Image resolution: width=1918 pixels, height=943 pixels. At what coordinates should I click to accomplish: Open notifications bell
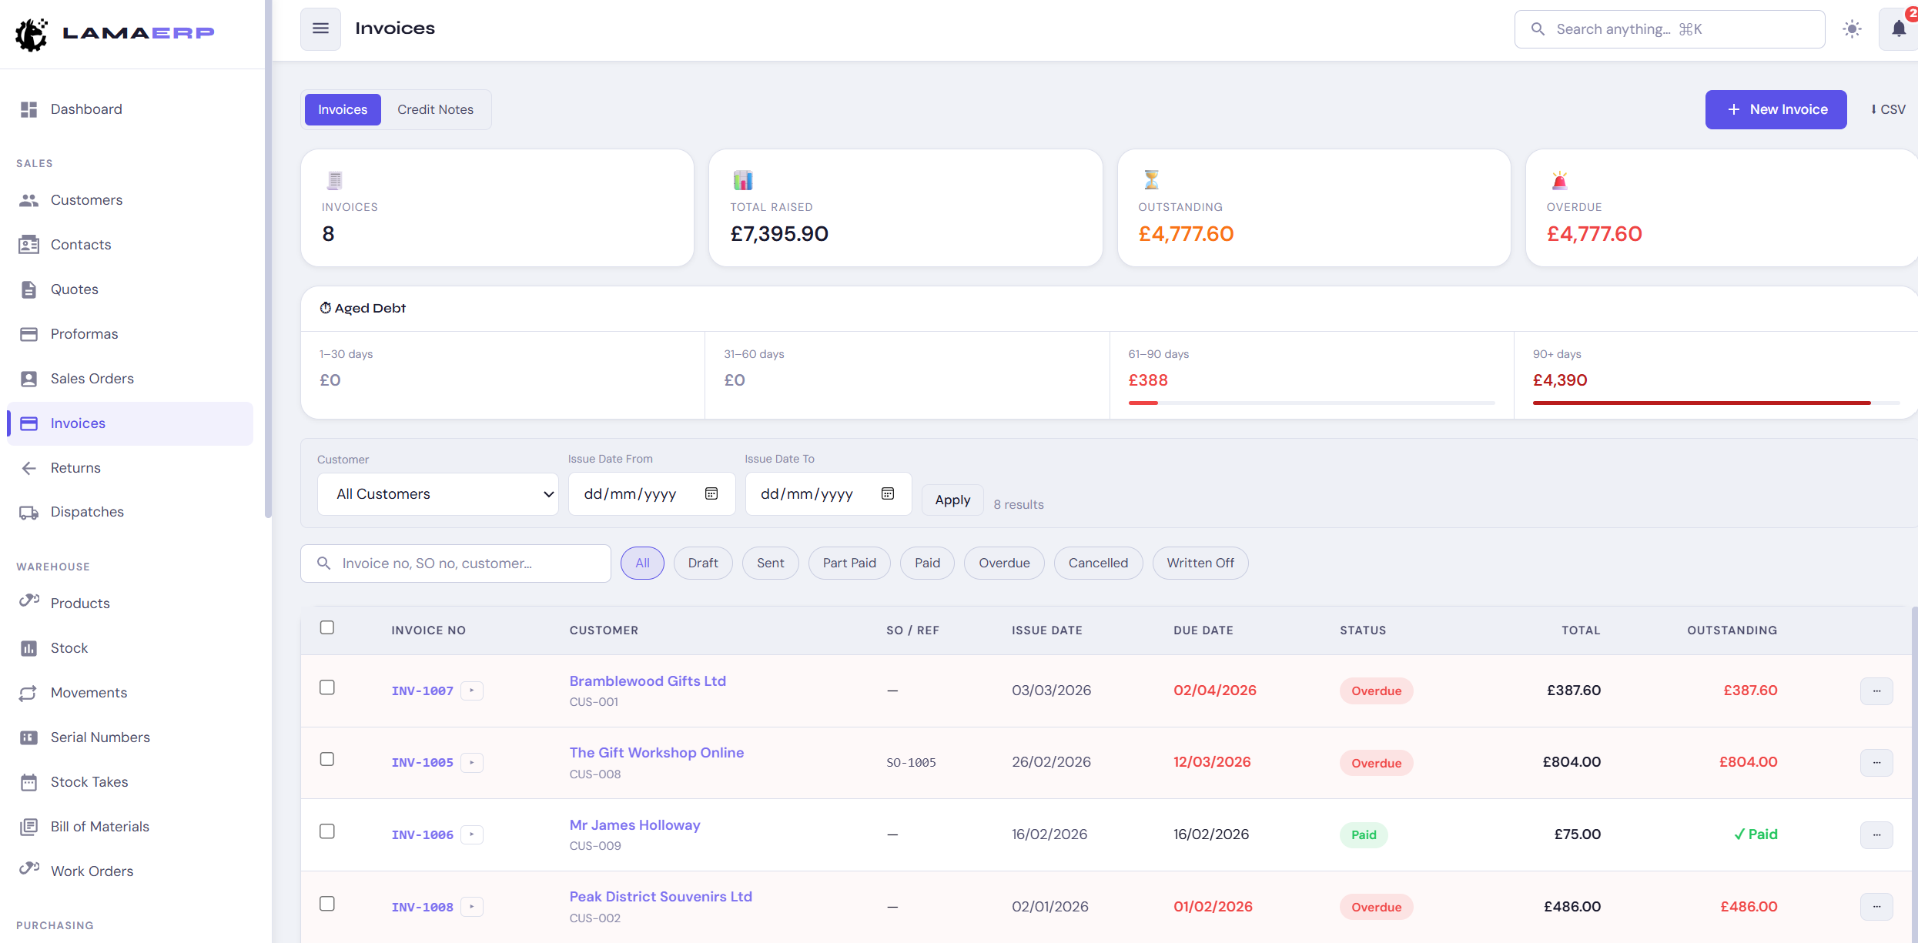[1899, 29]
